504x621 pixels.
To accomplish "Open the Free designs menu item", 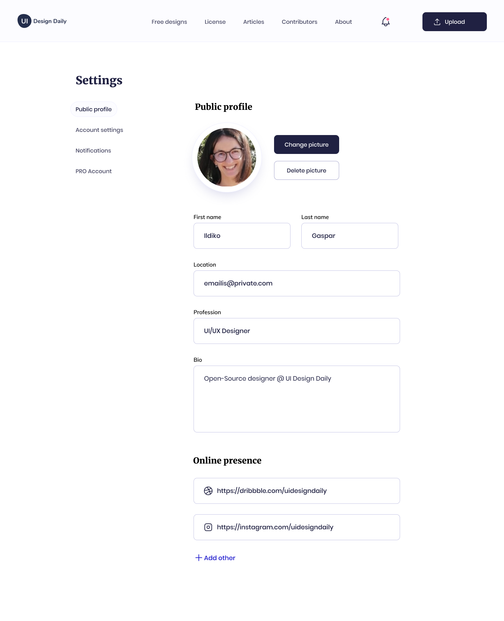I will point(169,22).
